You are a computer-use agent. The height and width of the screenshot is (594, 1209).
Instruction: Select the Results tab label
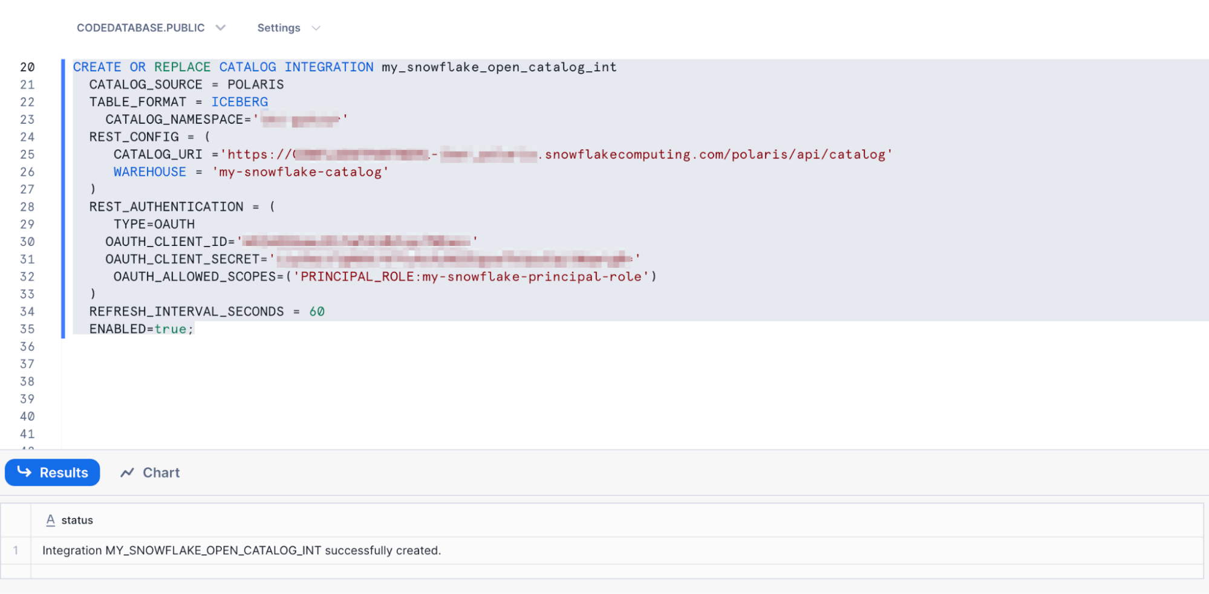click(x=64, y=473)
